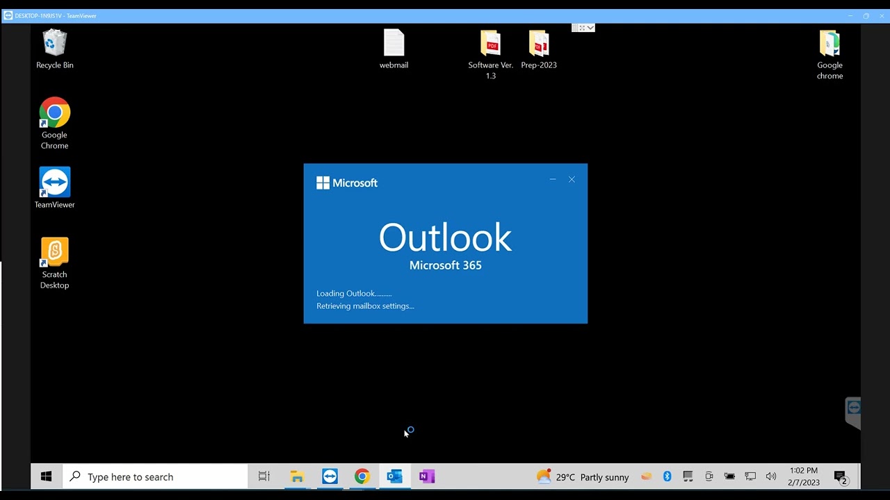
Task: Open the notification center with 2 alerts
Action: pyautogui.click(x=841, y=477)
